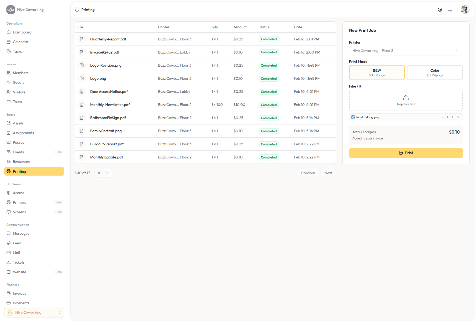Open Assignments in sidebar
Viewport: 476px width, 322px height.
click(x=34, y=133)
